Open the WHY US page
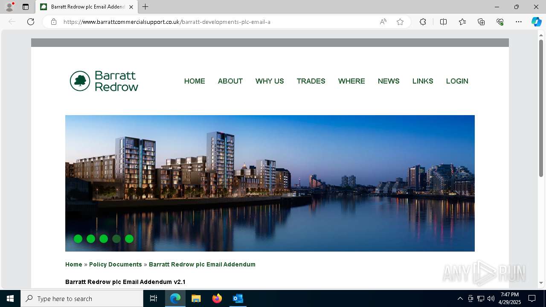The height and width of the screenshot is (307, 546). coord(270,81)
